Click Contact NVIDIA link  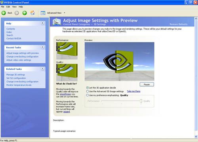point(14,39)
